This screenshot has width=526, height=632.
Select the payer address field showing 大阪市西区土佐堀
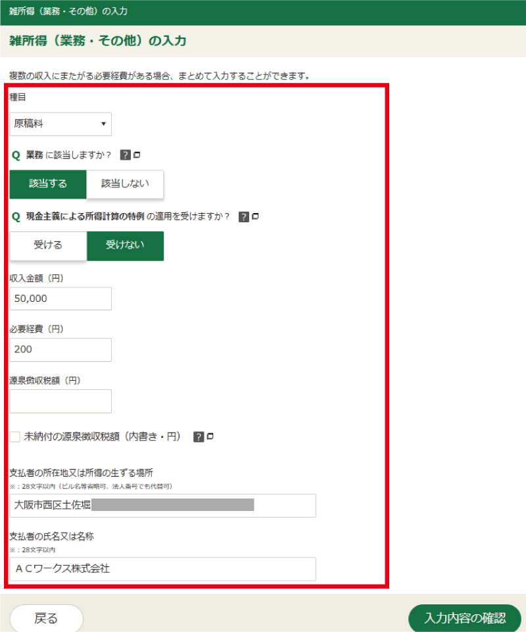click(x=162, y=505)
